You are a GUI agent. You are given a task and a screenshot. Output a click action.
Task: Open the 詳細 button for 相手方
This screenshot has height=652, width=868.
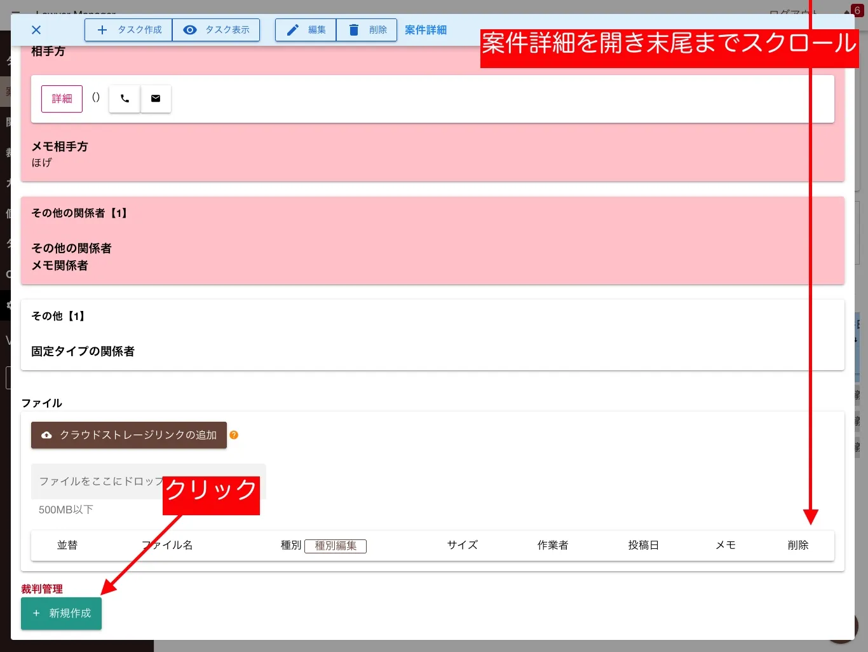[62, 99]
